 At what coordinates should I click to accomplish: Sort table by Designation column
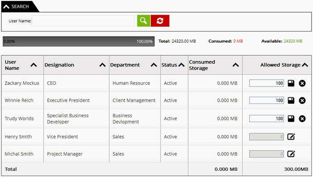point(103,65)
